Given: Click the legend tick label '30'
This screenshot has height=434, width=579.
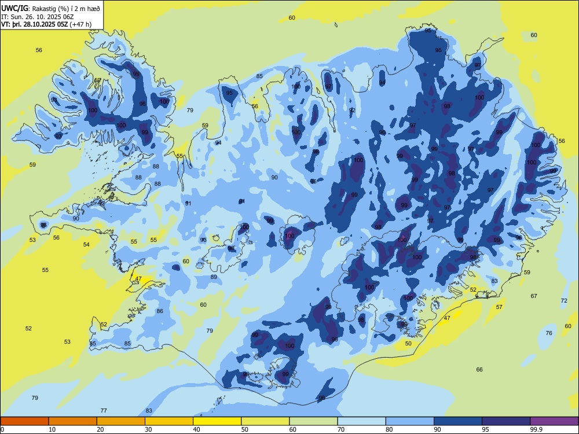Looking at the screenshot, I should point(148,429).
